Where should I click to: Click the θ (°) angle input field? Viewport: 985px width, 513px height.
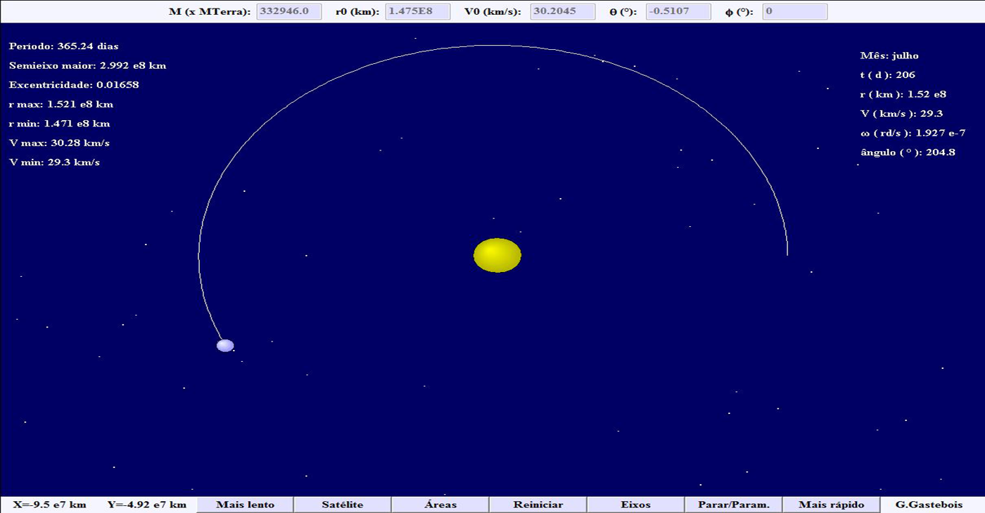678,12
